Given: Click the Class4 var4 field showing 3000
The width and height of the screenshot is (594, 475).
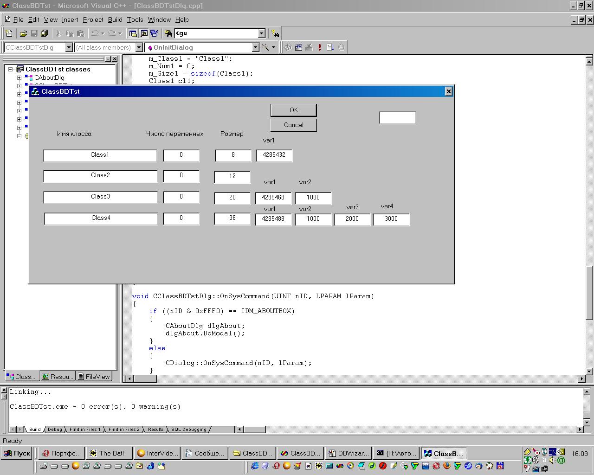Looking at the screenshot, I should coord(391,219).
